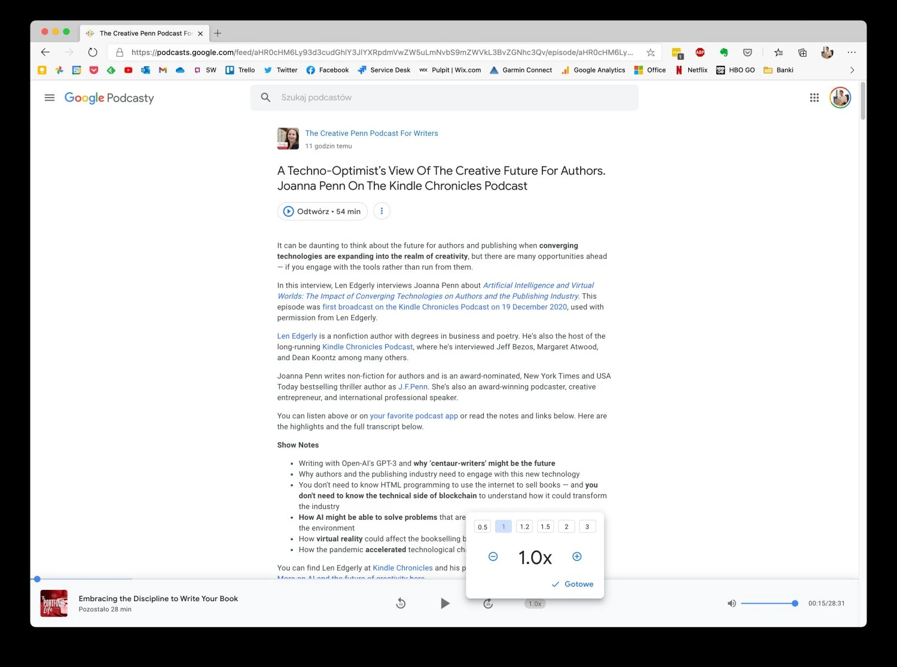Open the Netflix bookmark

[x=691, y=70]
